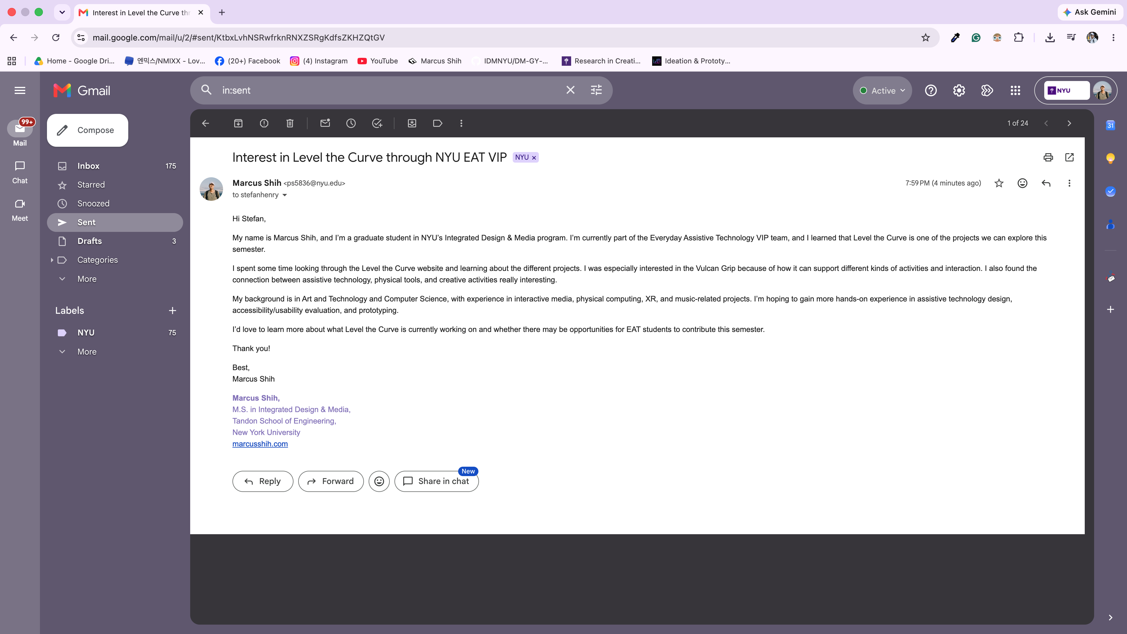
Task: Click the reply arrow next to timestamp
Action: [1046, 183]
